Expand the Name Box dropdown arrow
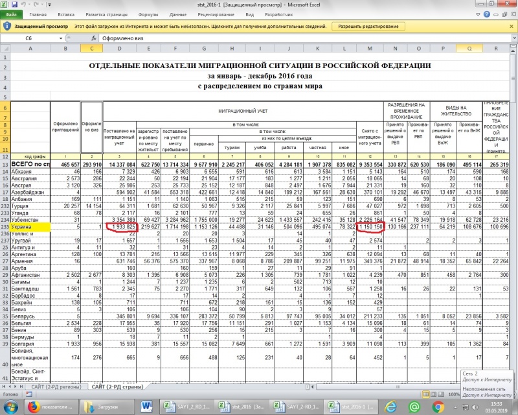 click(60, 38)
